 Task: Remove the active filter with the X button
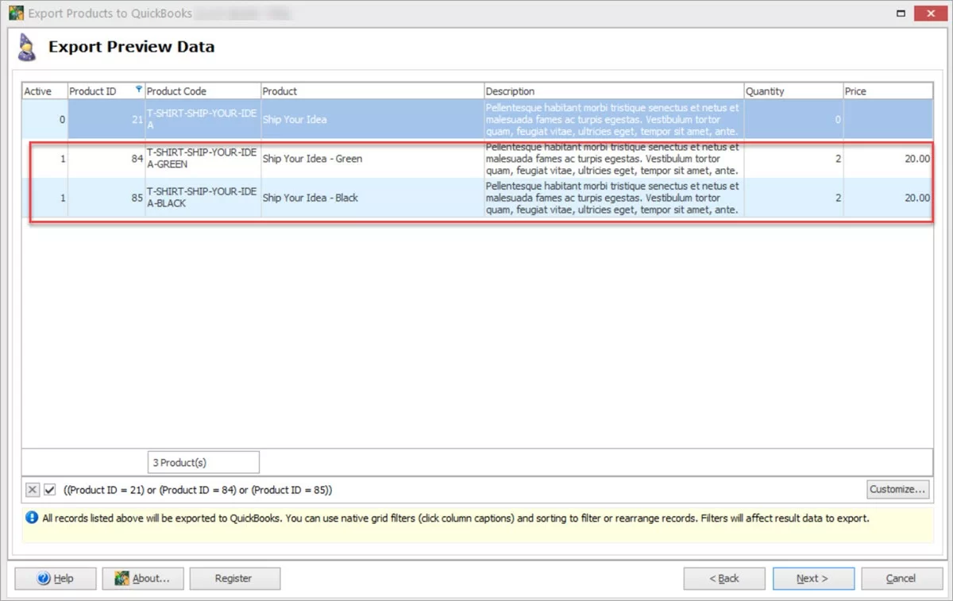point(33,490)
